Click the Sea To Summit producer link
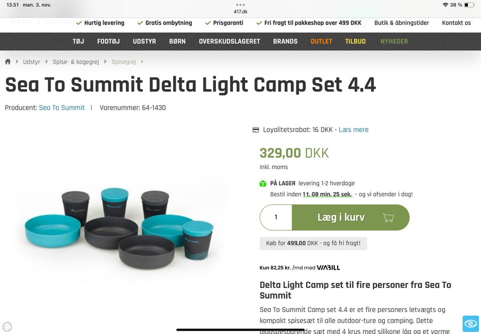 62,108
